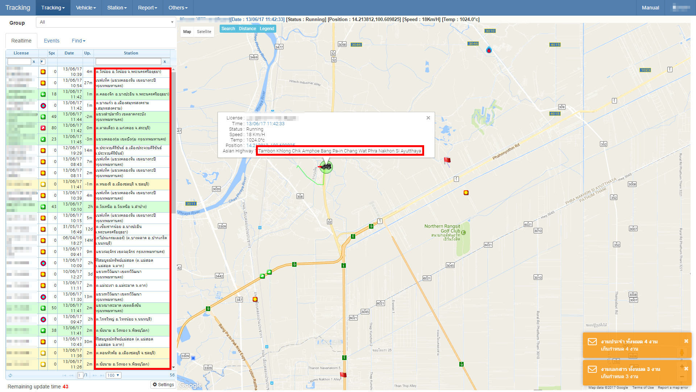Click the green up-arrow icon, speed 49 row

(43, 117)
